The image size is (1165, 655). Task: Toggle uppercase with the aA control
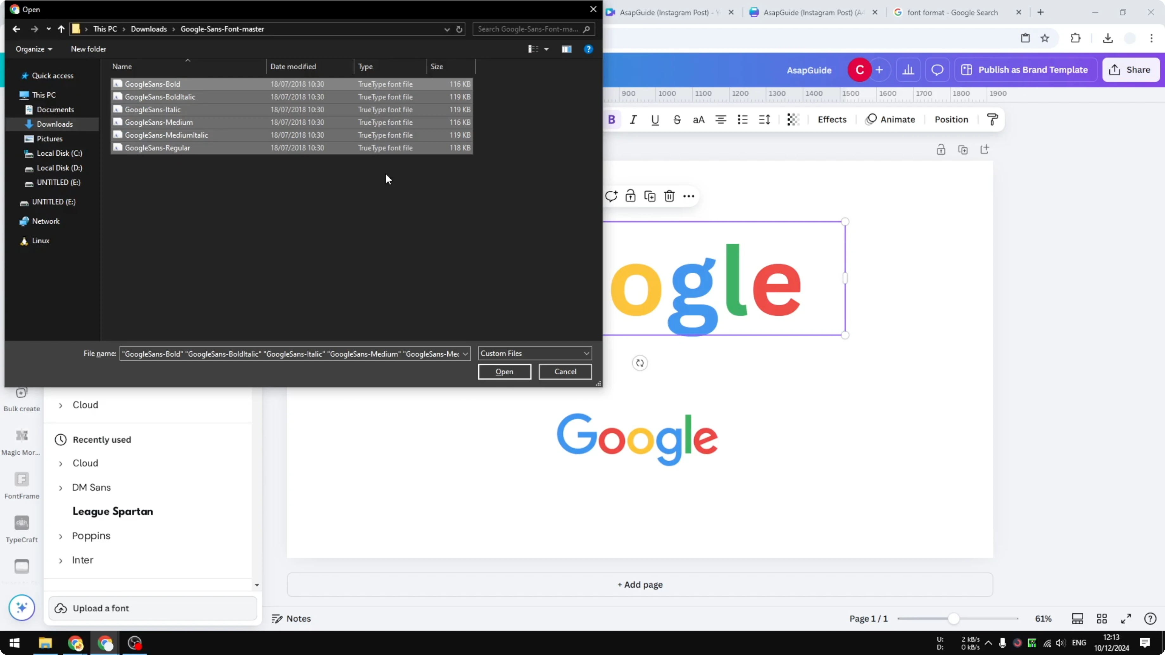coord(699,119)
